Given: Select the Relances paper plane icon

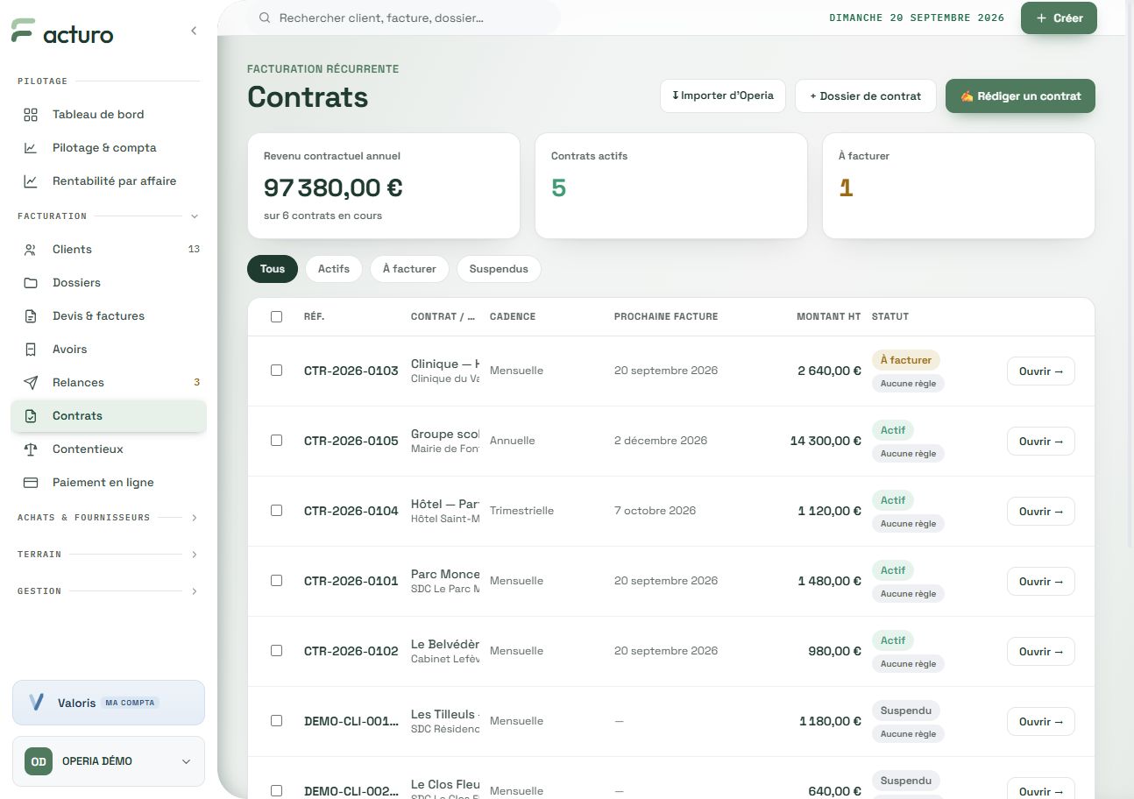Looking at the screenshot, I should (x=31, y=383).
